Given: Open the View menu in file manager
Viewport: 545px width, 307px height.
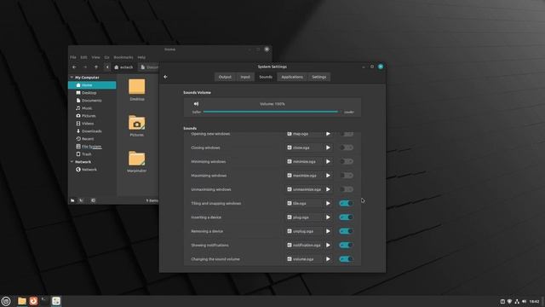Looking at the screenshot, I should click(x=95, y=57).
